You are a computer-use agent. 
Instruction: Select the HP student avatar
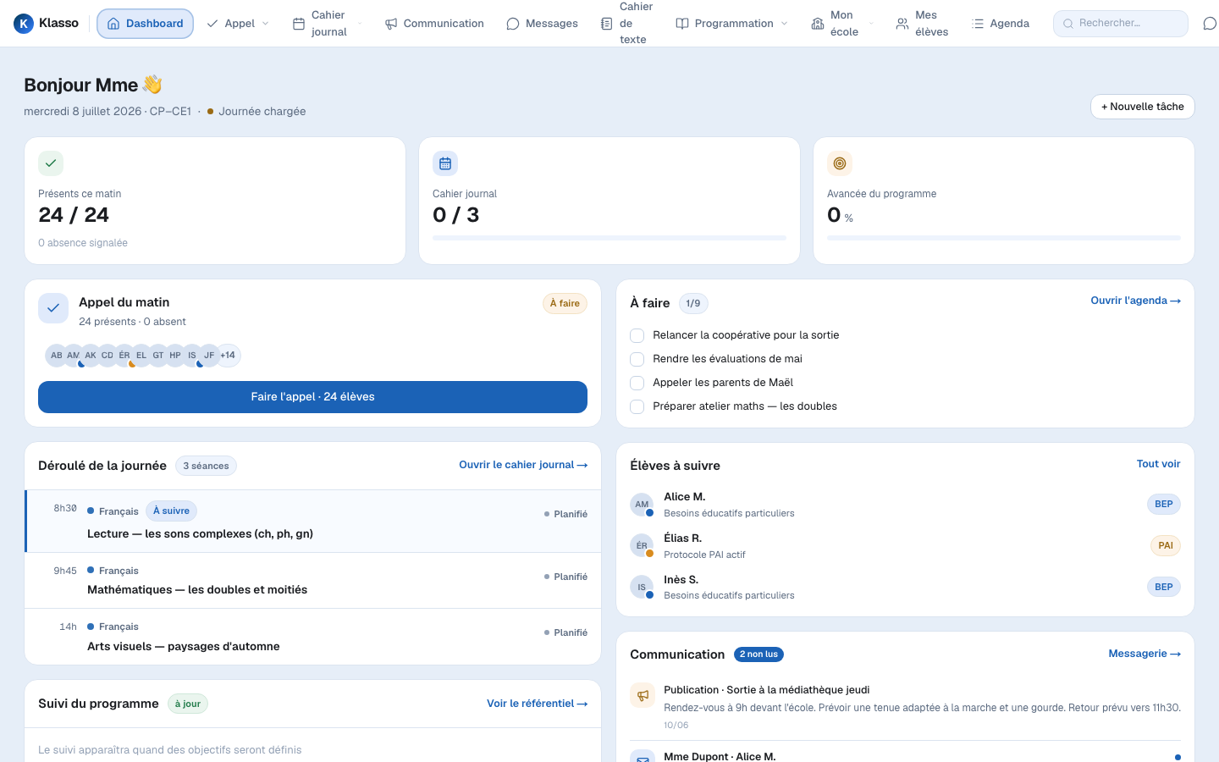tap(175, 356)
